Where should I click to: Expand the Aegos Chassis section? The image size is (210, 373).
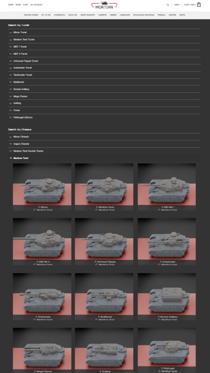[x=104, y=144]
